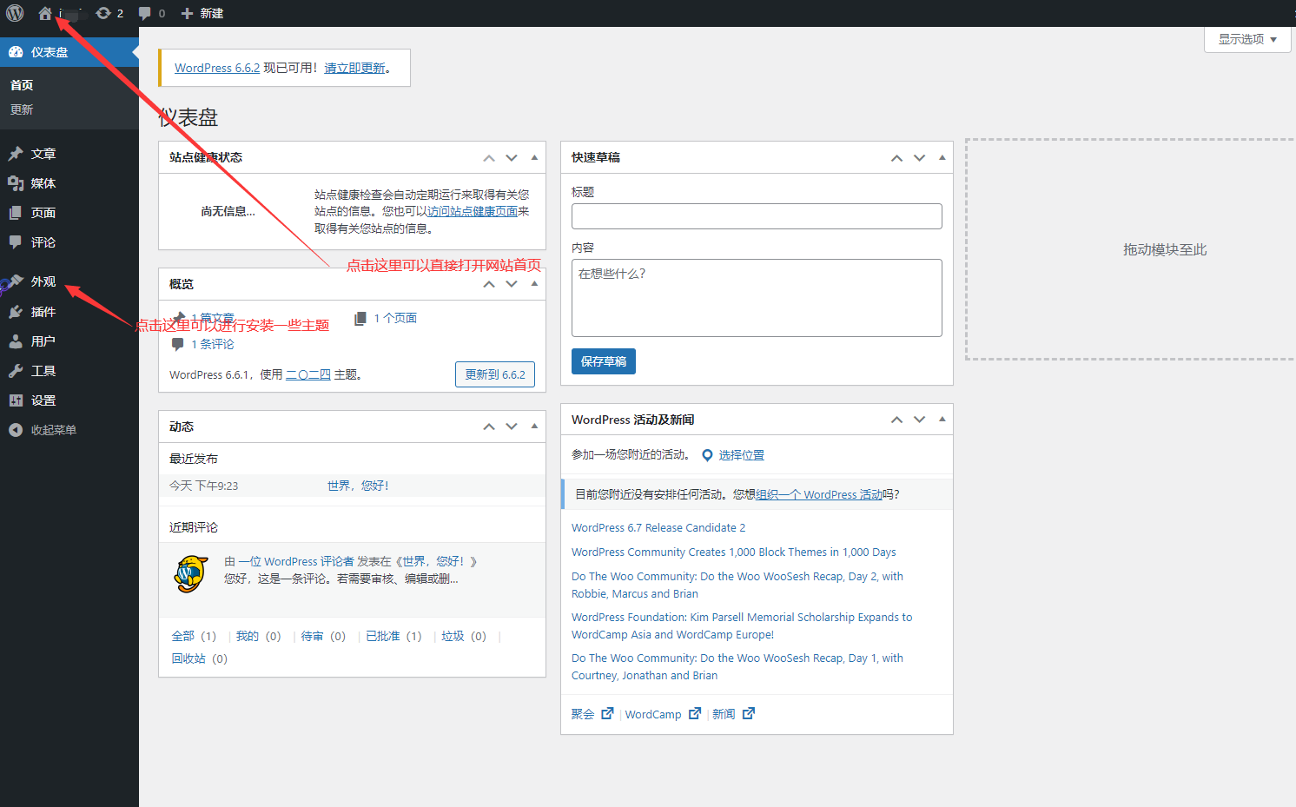Open the tools (工具) wrench icon

click(16, 371)
